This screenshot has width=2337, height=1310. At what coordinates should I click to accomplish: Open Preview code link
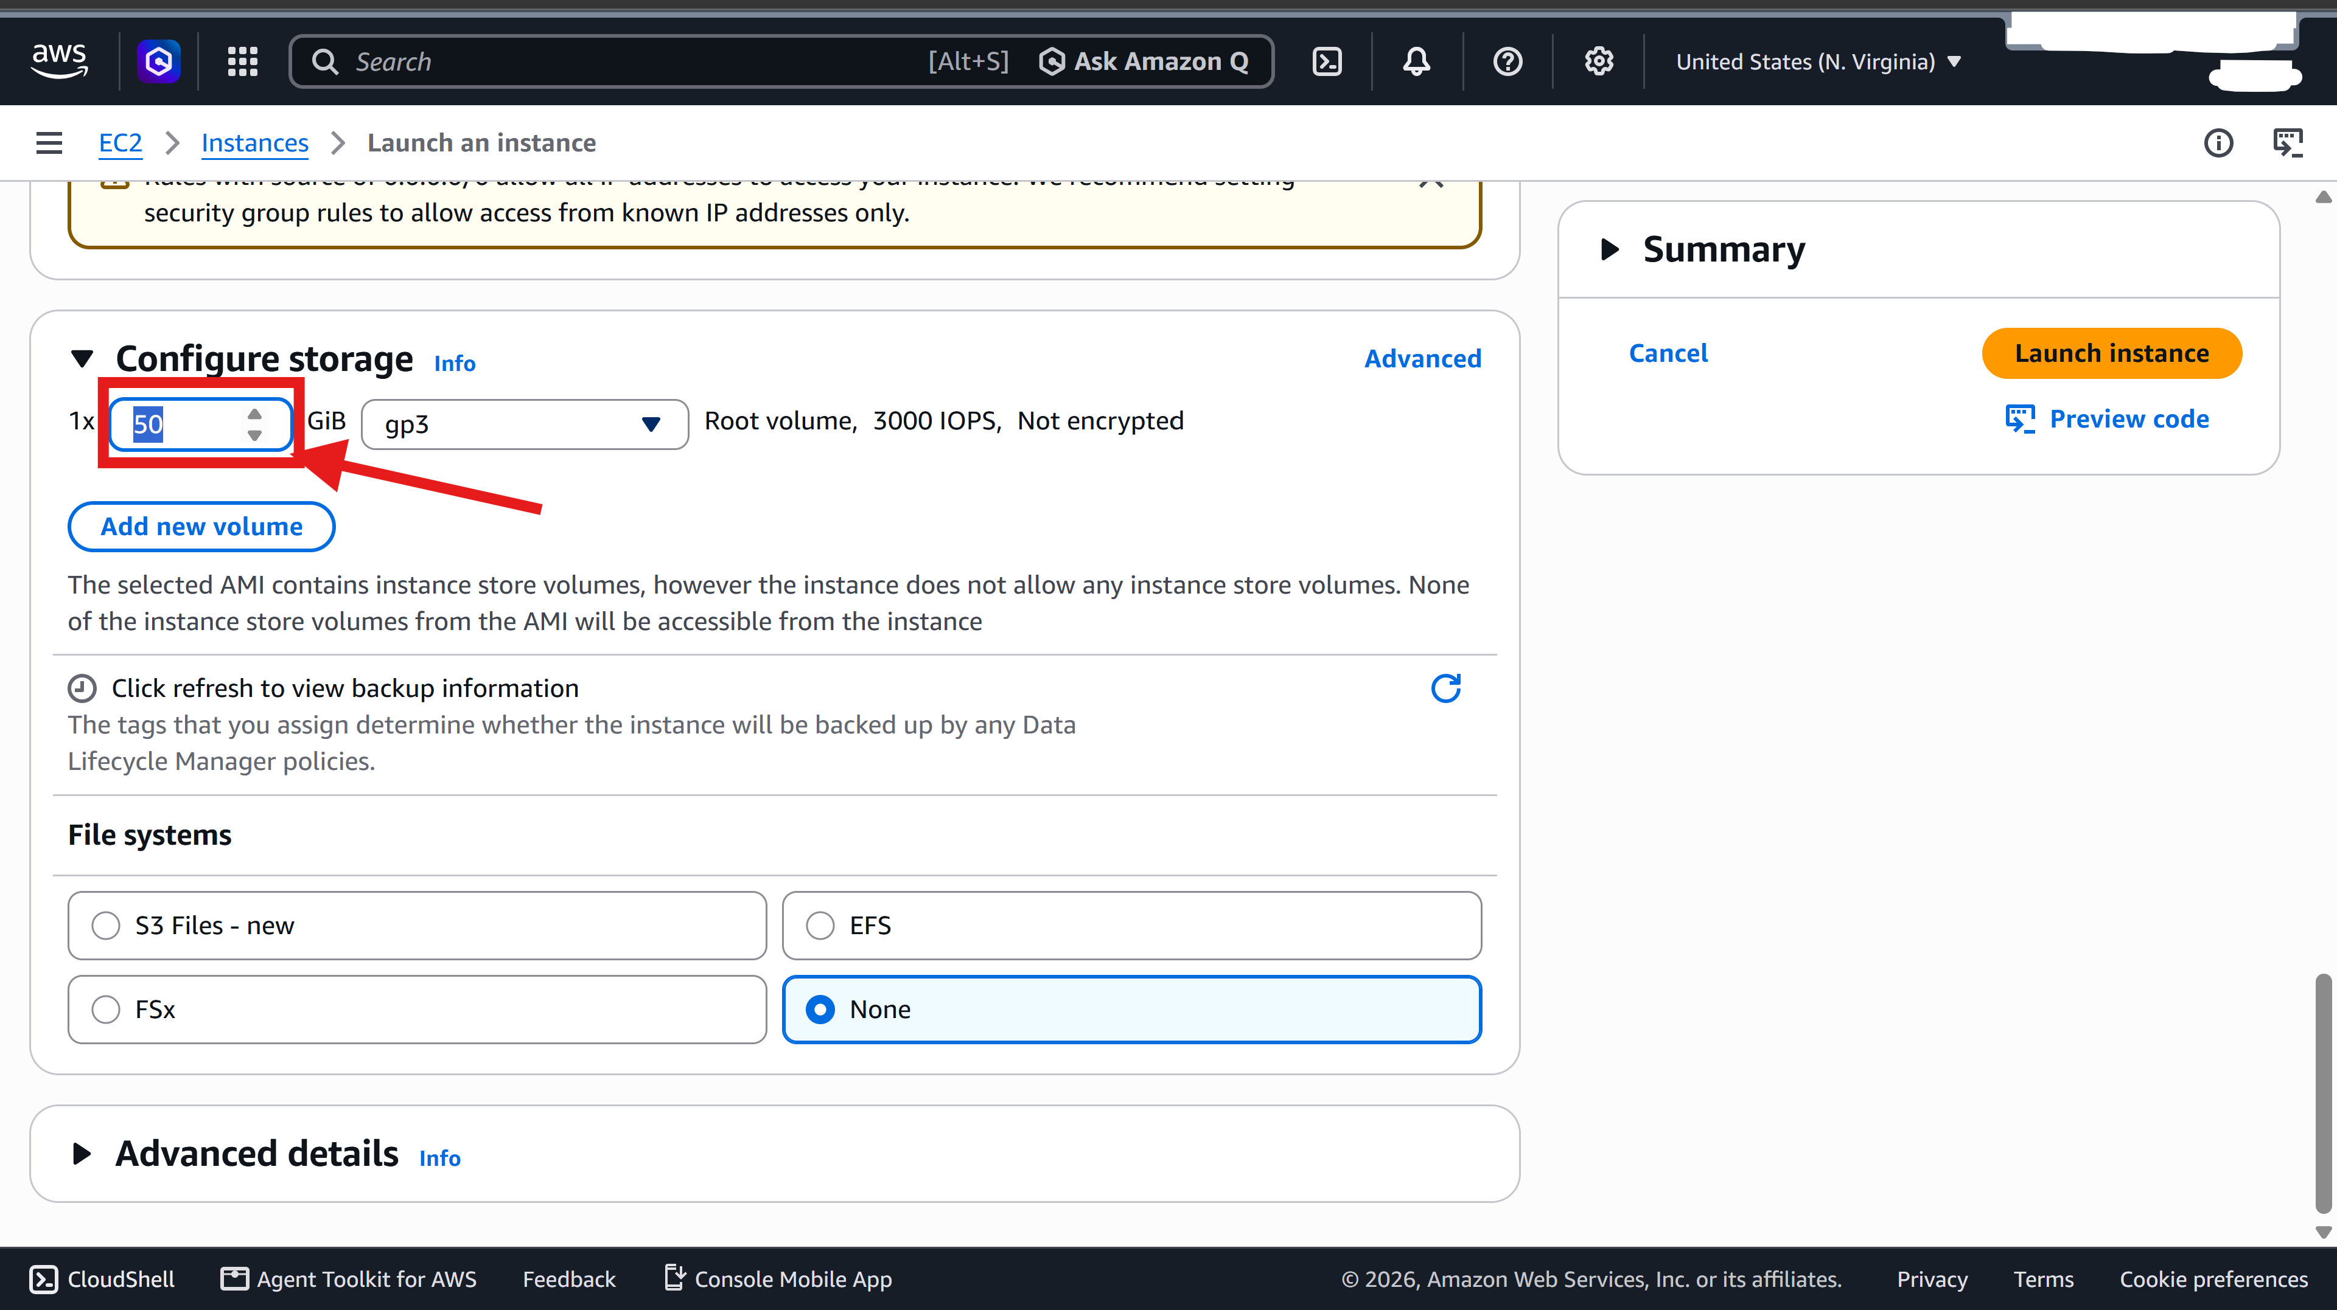pyautogui.click(x=2128, y=419)
